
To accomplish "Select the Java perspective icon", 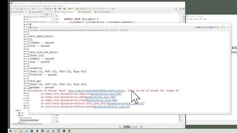I will pyautogui.click(x=184, y=9).
